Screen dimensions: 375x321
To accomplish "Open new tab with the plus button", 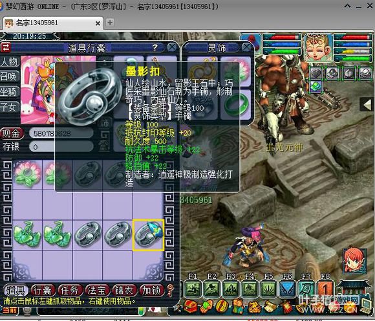I will coord(110,23).
